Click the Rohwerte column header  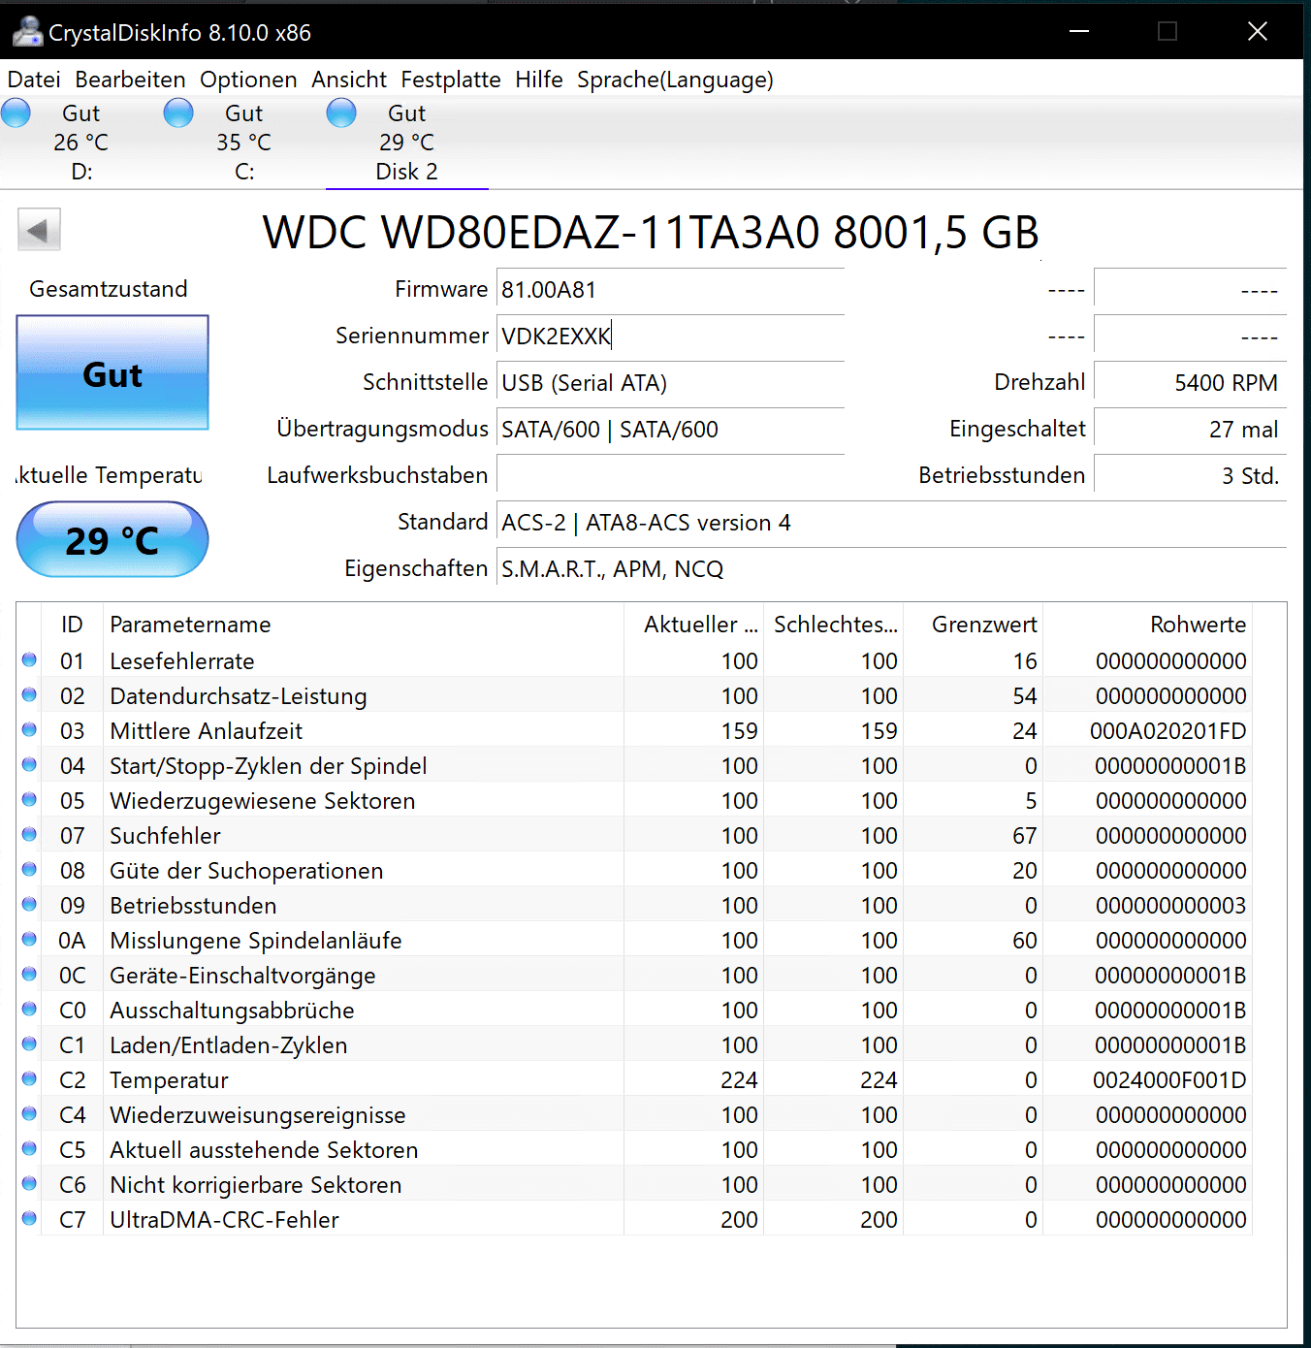coord(1148,625)
